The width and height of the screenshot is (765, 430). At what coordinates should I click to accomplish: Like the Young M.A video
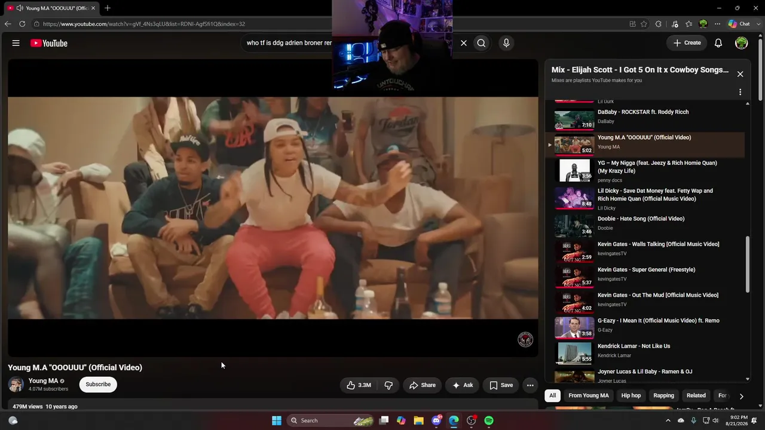(359, 385)
